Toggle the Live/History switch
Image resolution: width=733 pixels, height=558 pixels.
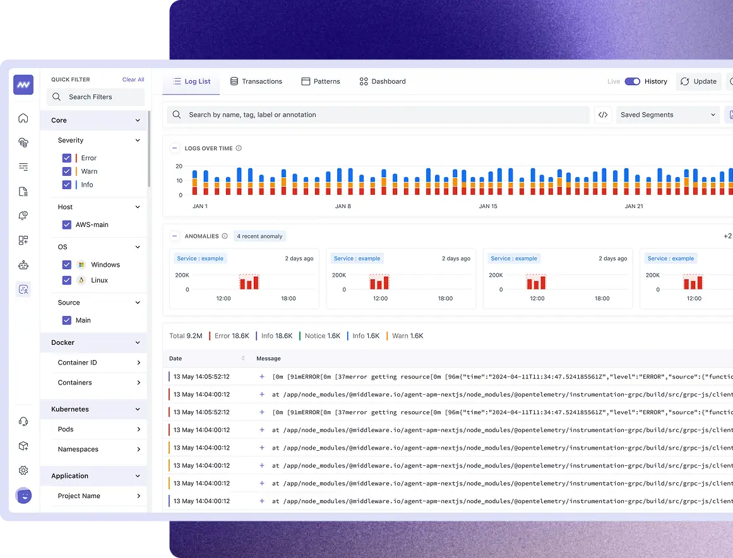coord(632,81)
